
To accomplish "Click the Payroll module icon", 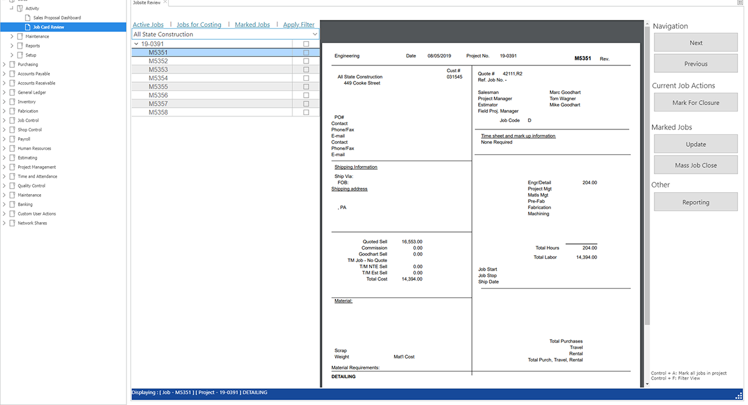I will pos(12,139).
